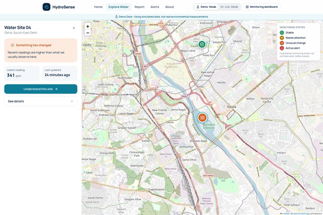This screenshot has height=215, width=323.
Task: Zoom out on the map
Action: pyautogui.click(x=87, y=33)
